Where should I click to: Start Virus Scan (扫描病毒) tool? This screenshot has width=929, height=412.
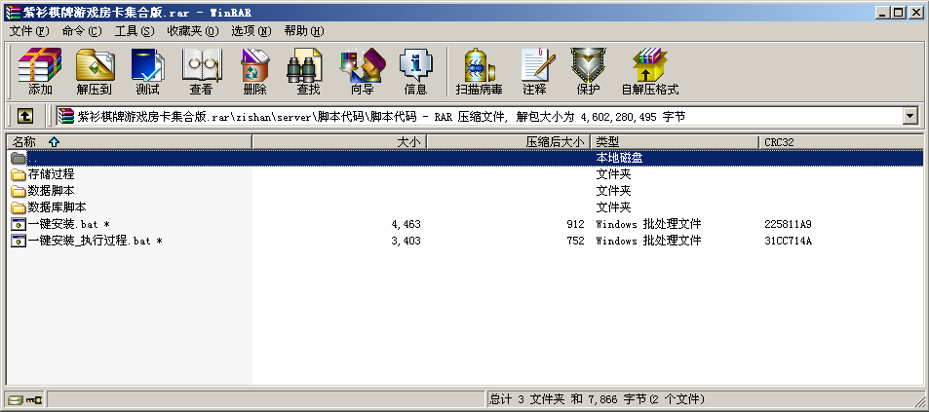479,71
